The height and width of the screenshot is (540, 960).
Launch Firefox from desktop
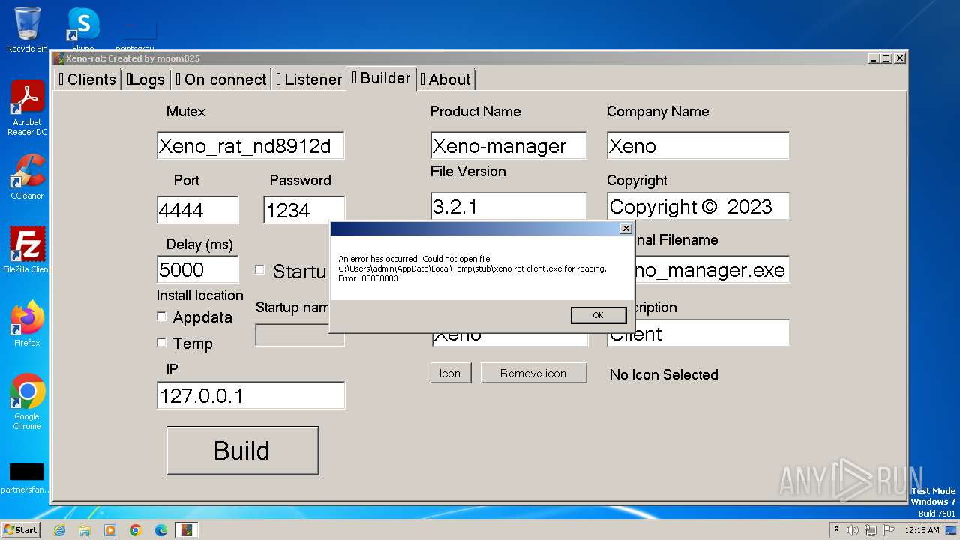(27, 324)
